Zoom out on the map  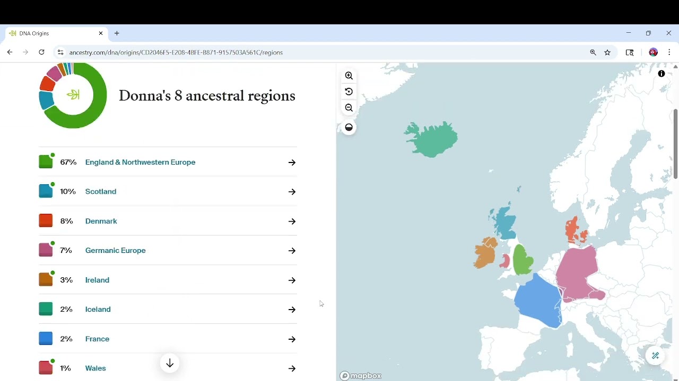pos(349,107)
